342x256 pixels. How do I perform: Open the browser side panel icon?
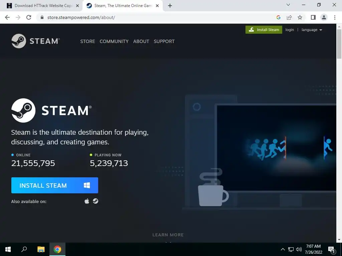click(x=313, y=17)
